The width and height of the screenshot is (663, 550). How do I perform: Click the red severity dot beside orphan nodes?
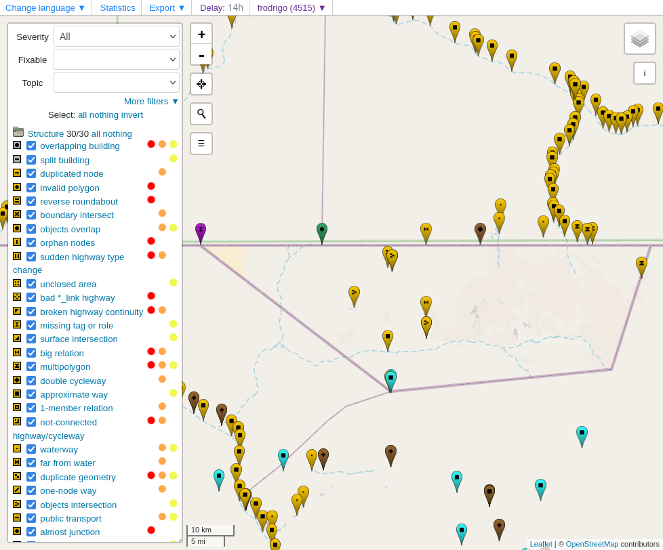click(151, 242)
